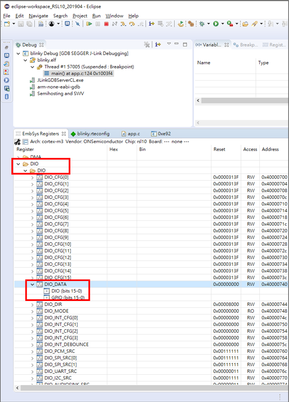This screenshot has height=402, width=289.
Task: Click the Restore icon in left sidebar
Action: tap(6, 48)
